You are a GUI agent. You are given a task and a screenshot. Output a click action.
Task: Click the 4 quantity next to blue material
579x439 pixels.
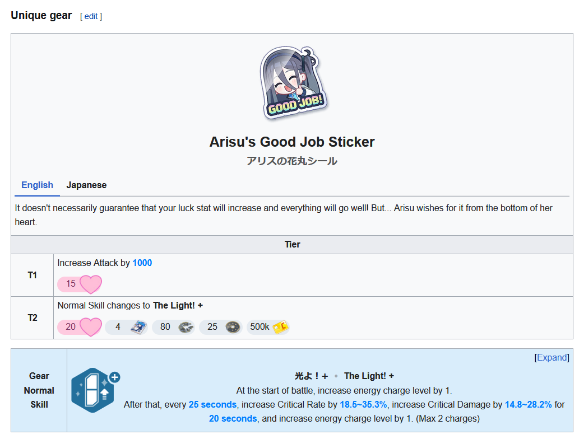[x=118, y=327]
